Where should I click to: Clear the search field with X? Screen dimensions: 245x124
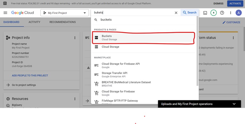pos(176,13)
